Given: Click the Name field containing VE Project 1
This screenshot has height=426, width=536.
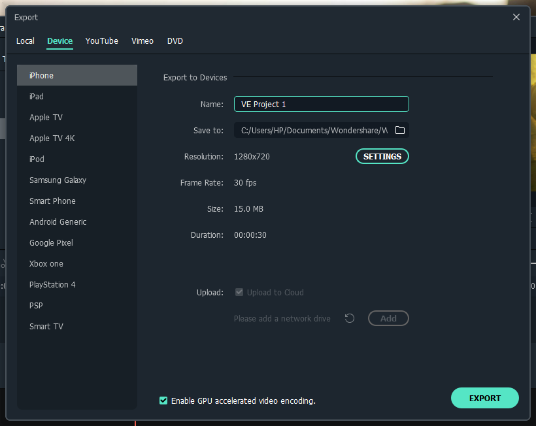Looking at the screenshot, I should click(321, 104).
